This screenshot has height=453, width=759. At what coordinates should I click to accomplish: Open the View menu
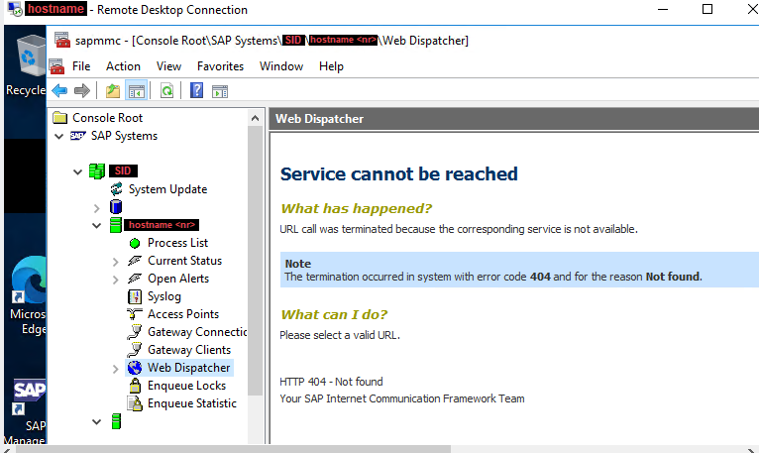[168, 66]
